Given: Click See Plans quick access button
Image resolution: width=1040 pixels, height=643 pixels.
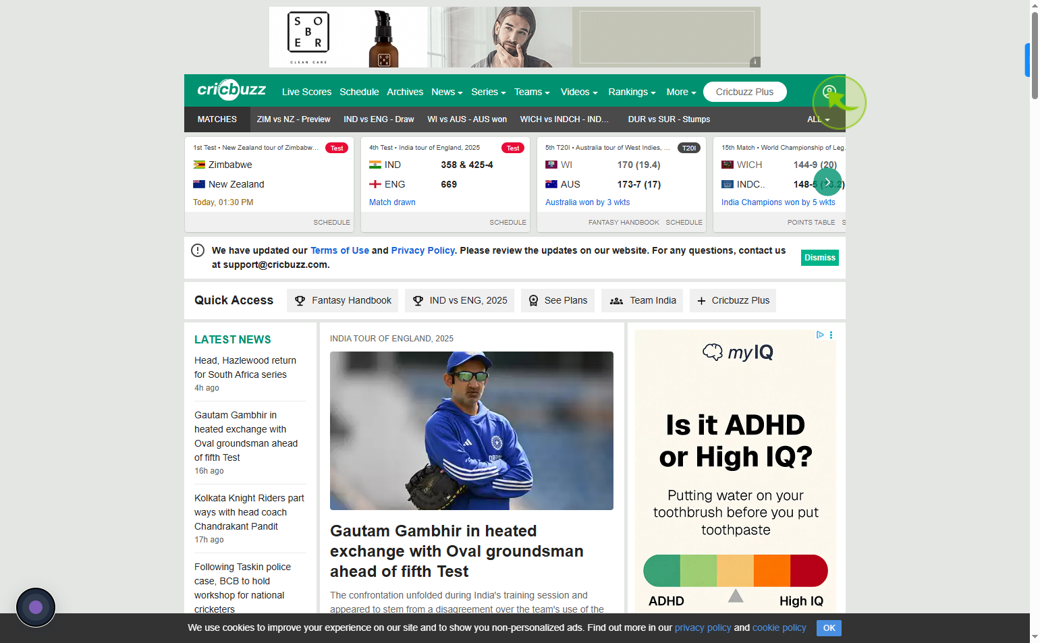Looking at the screenshot, I should pyautogui.click(x=557, y=300).
